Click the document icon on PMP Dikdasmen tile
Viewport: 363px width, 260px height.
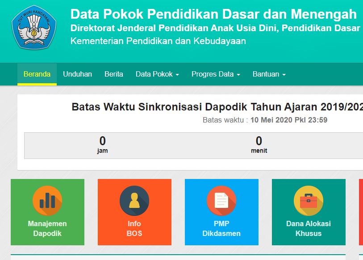pyautogui.click(x=221, y=201)
